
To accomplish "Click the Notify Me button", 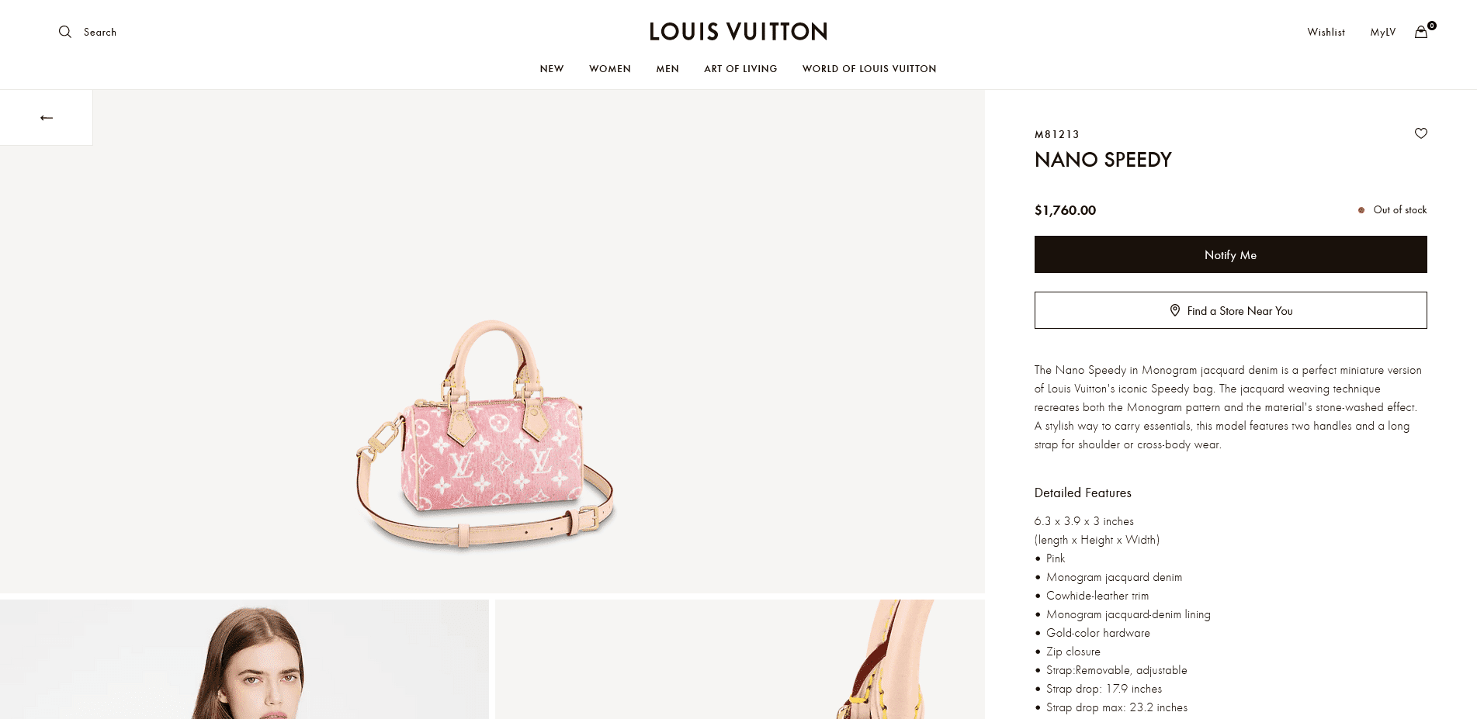I will (1230, 254).
